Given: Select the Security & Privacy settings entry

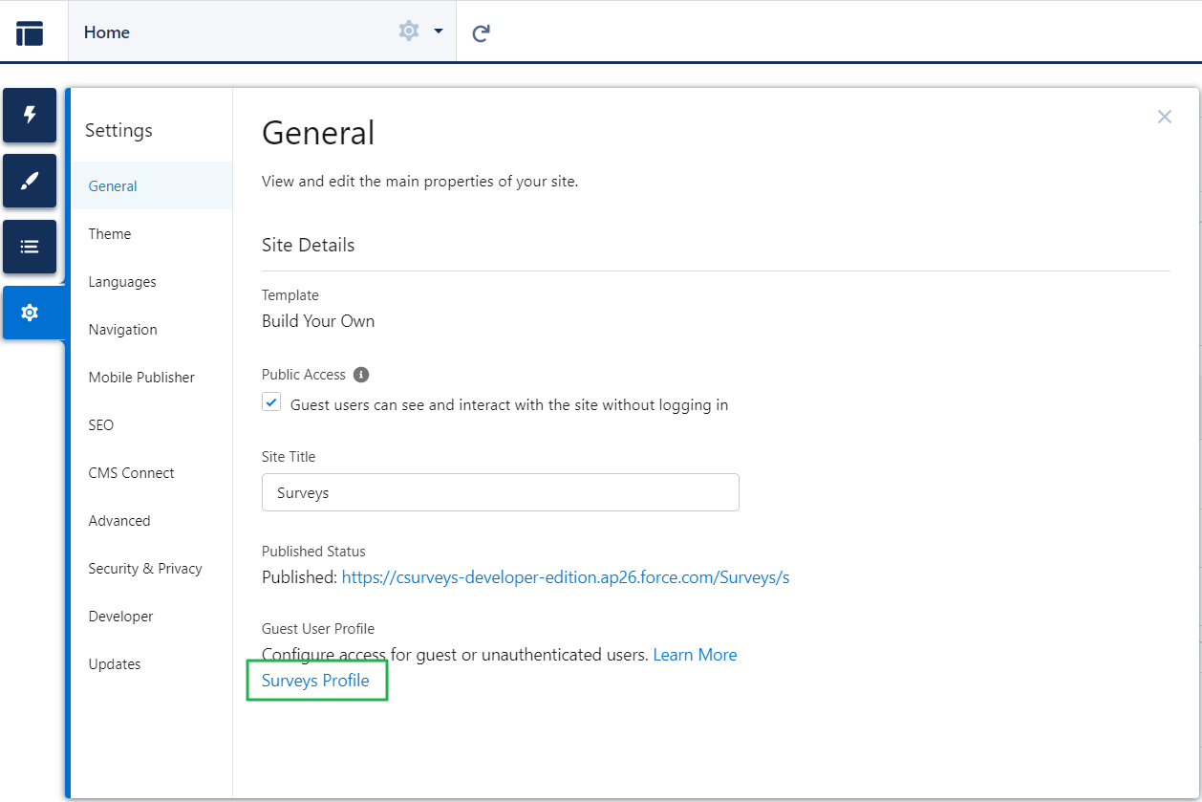Looking at the screenshot, I should pyautogui.click(x=145, y=568).
